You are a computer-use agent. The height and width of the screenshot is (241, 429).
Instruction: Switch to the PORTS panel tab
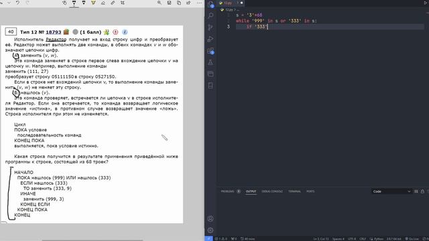310,191
